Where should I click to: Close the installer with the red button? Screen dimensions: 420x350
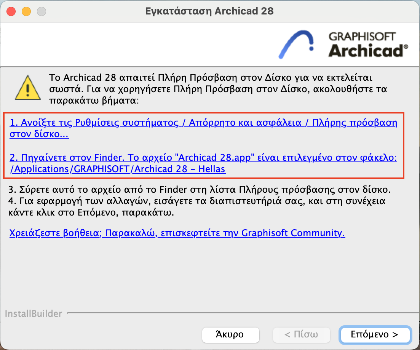(x=11, y=11)
